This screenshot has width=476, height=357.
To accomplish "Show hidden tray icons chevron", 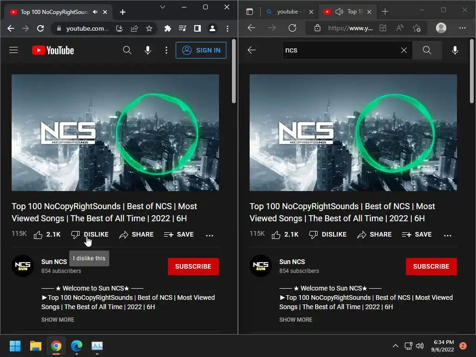I will coord(395,346).
